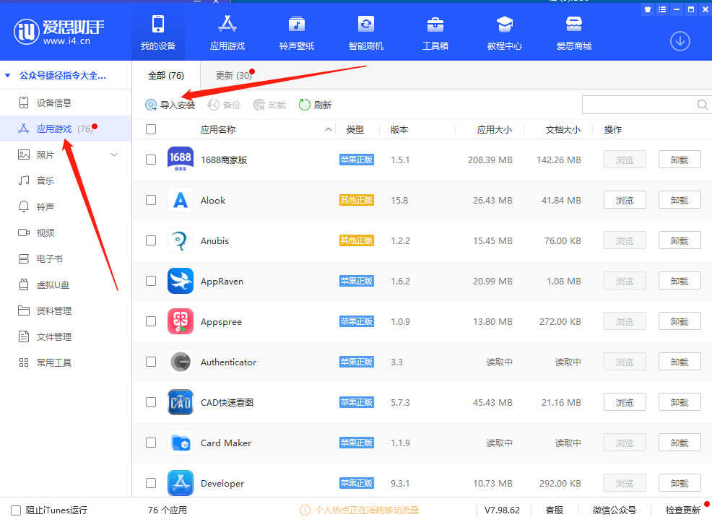
Task: Click the 检查更新 check update link
Action: point(682,510)
